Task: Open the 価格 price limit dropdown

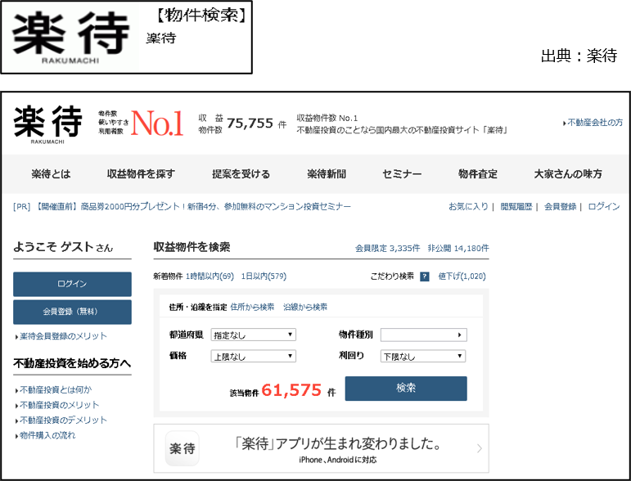Action: click(x=254, y=357)
